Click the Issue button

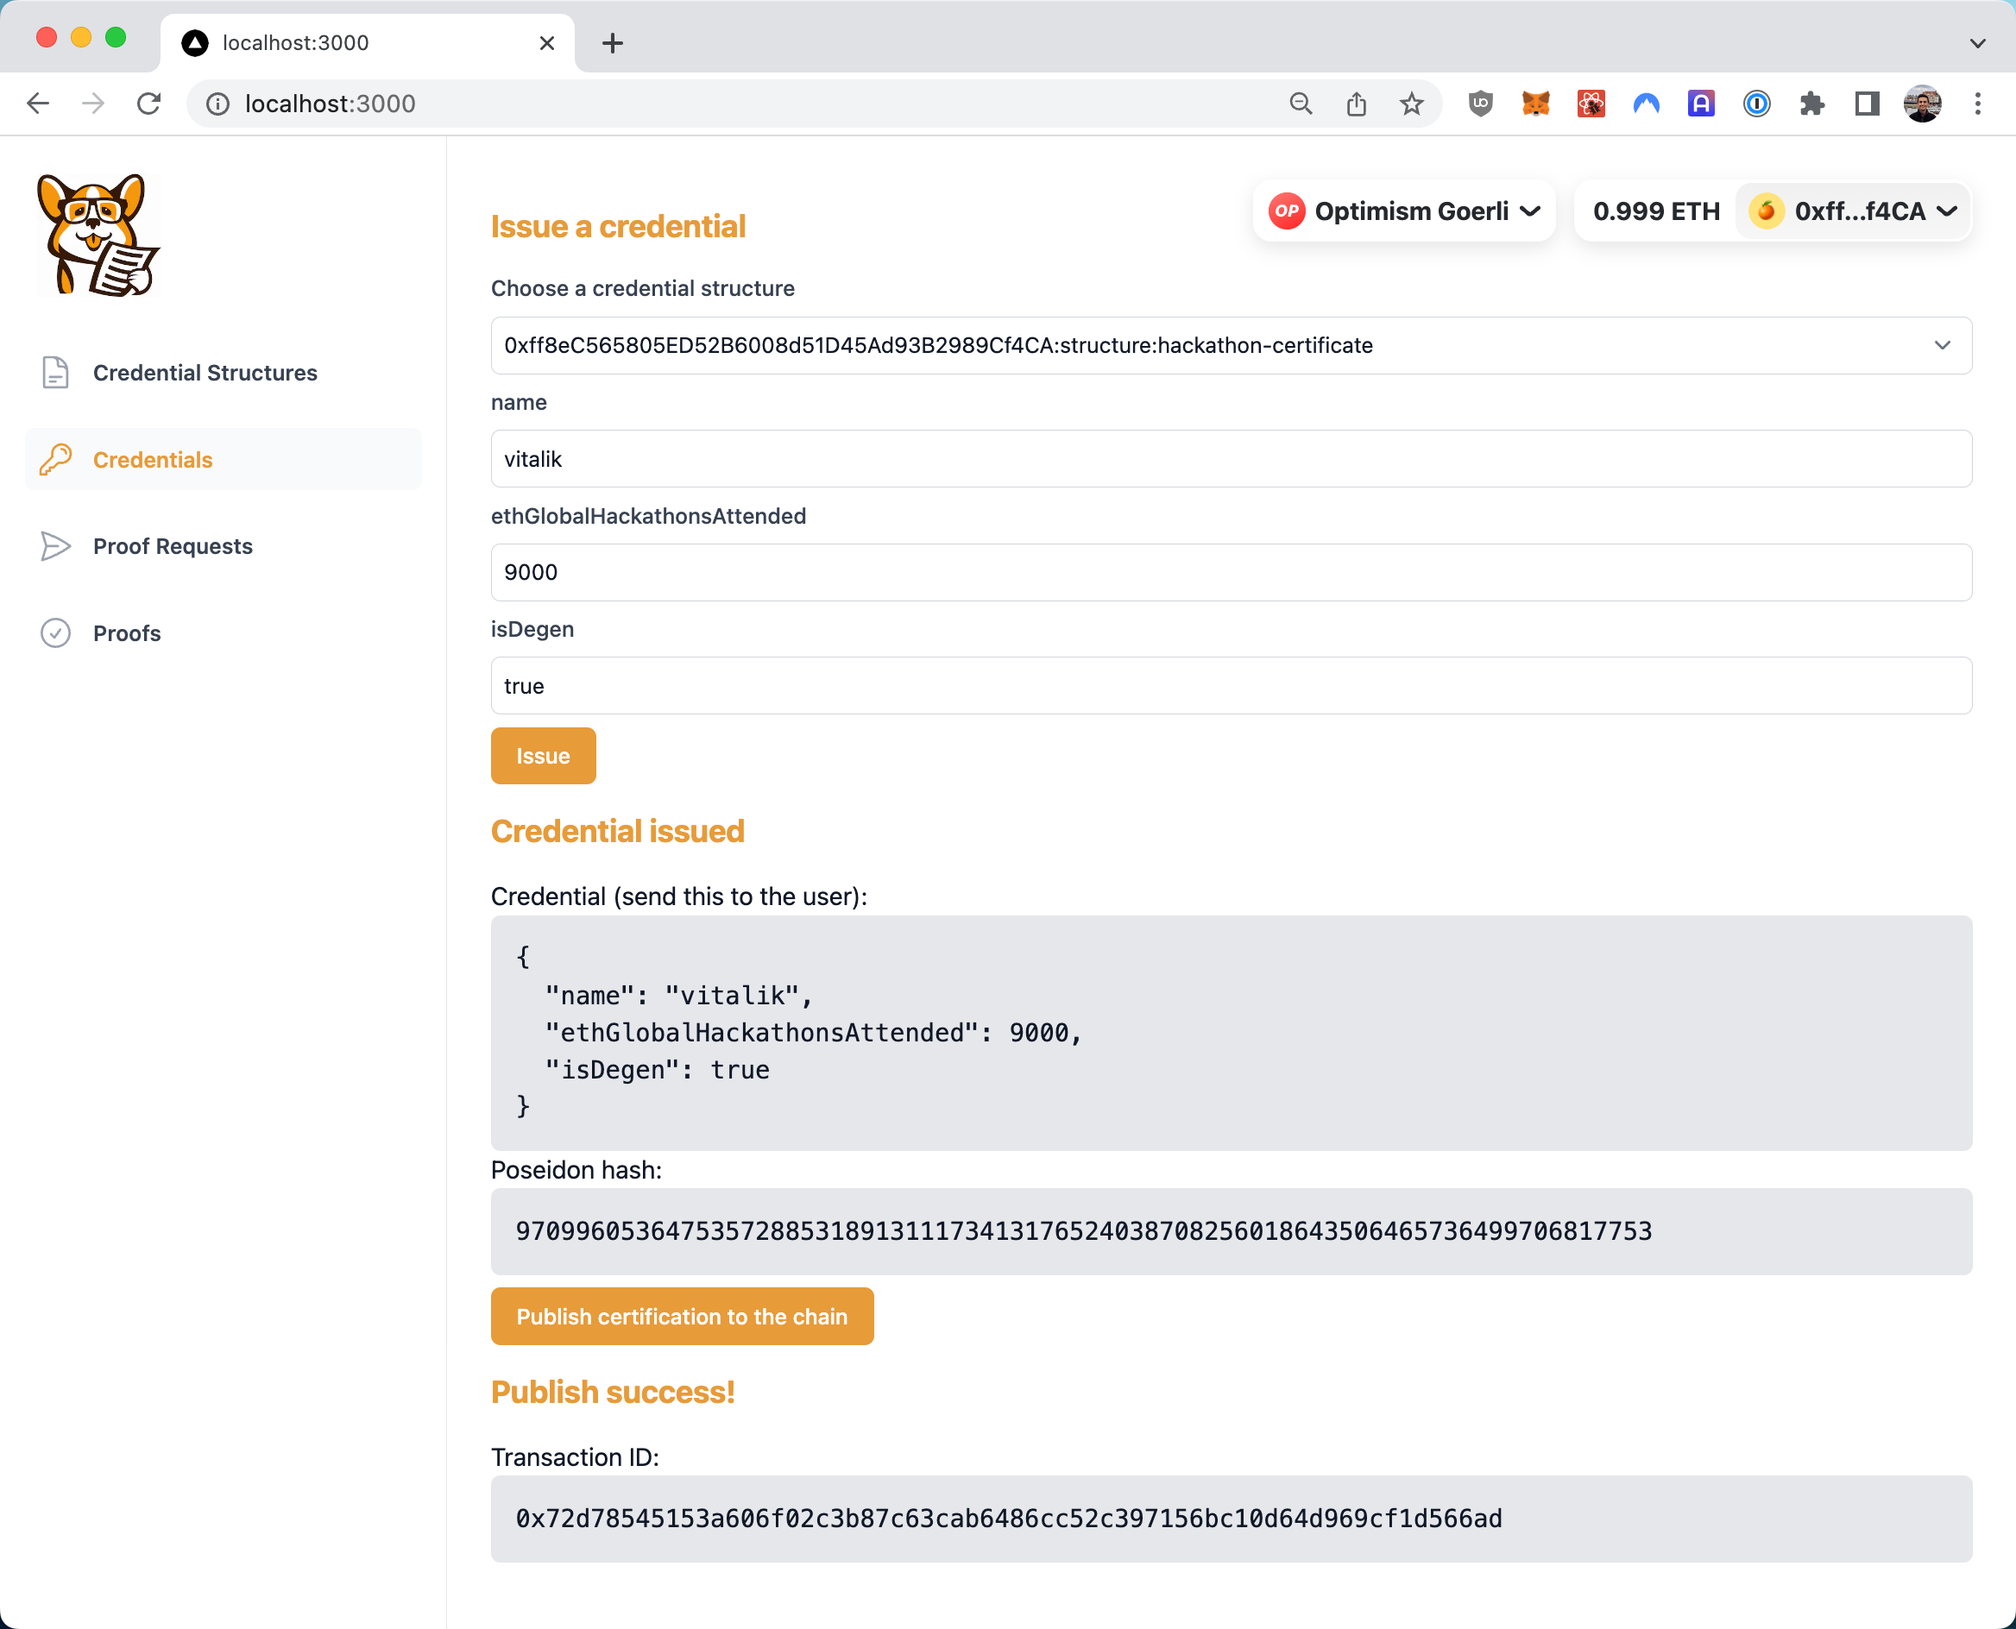point(542,755)
